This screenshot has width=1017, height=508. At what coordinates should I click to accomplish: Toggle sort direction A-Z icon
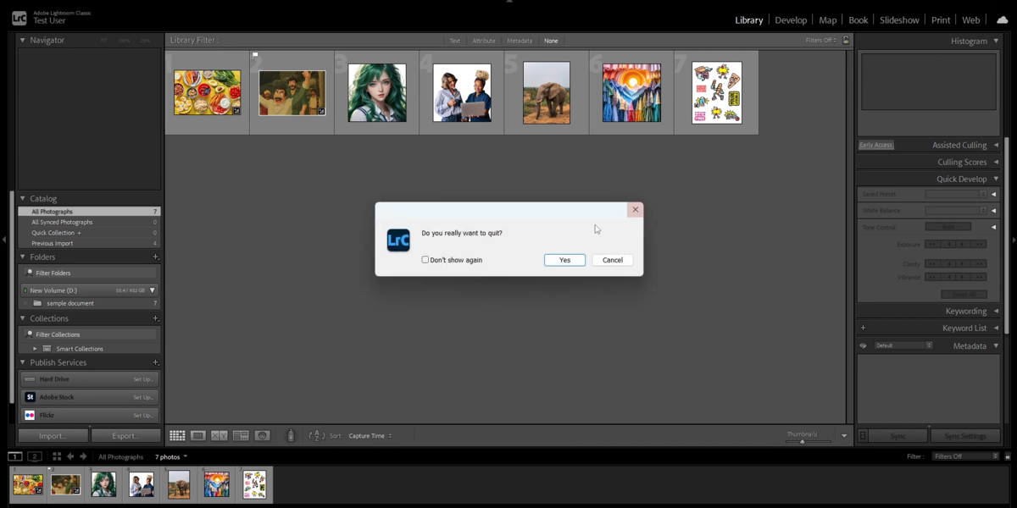[317, 435]
